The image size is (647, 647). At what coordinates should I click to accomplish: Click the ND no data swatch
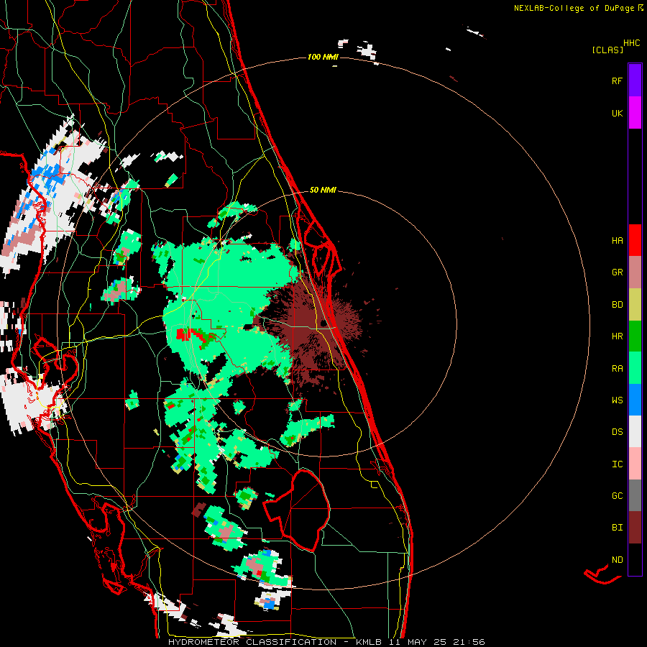[x=635, y=559]
